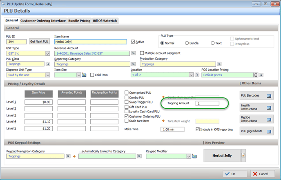Click Keypad Navigation Category field
281x180 pixels.
tap(35, 156)
